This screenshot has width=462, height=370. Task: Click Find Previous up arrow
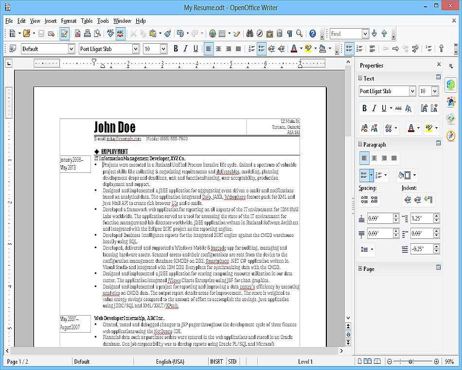click(x=384, y=34)
